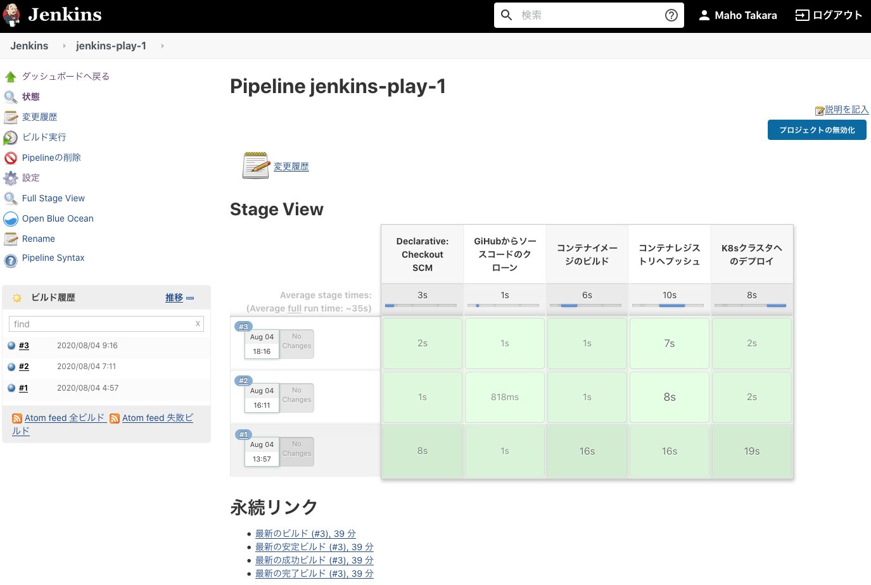This screenshot has width=871, height=585.
Task: Click 818ms stage cell for build #2
Action: [505, 397]
